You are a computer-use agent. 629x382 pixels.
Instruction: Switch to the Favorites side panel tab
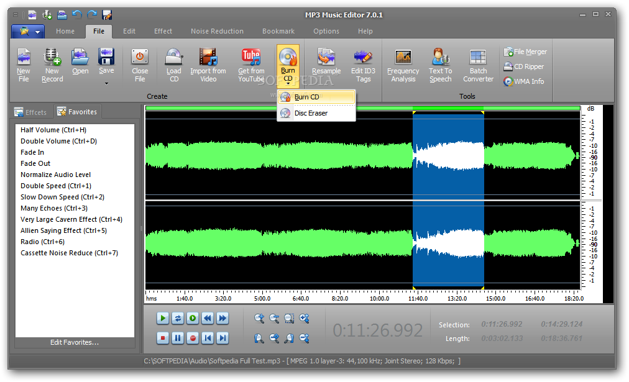point(77,112)
